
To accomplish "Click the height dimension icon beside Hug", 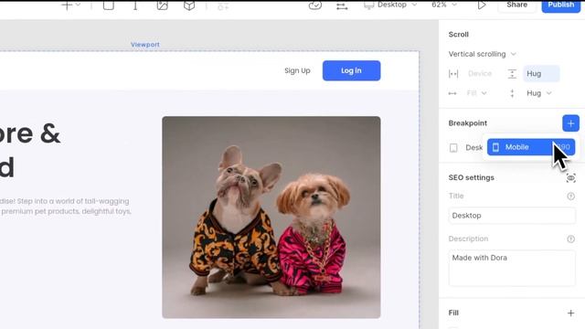I will 512,73.
